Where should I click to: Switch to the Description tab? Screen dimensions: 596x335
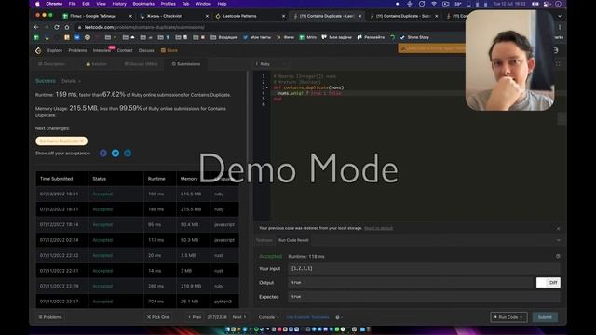tap(52, 64)
